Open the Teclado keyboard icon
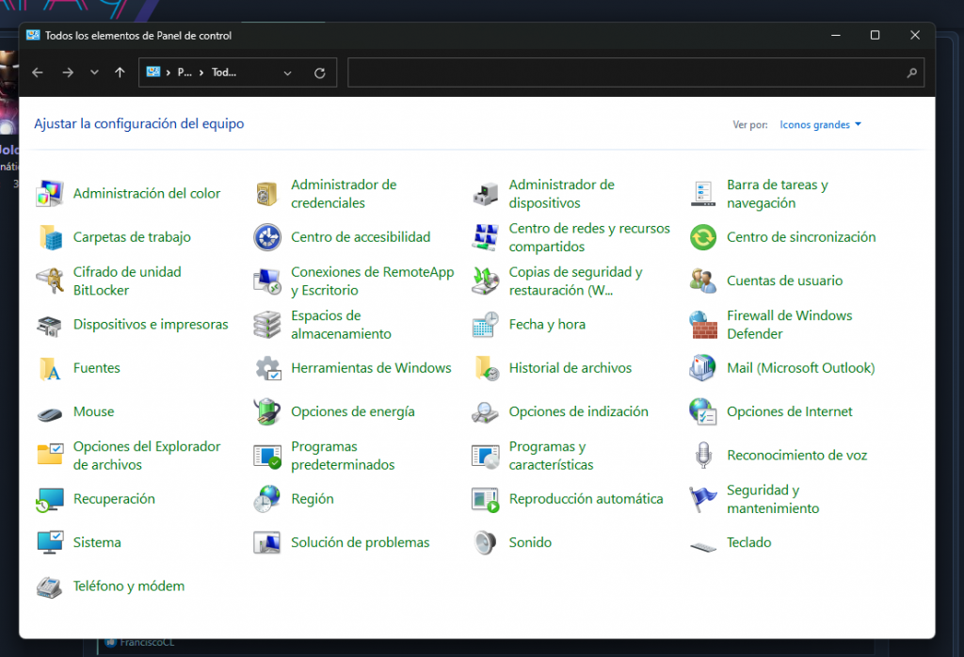The height and width of the screenshot is (657, 964). click(702, 544)
